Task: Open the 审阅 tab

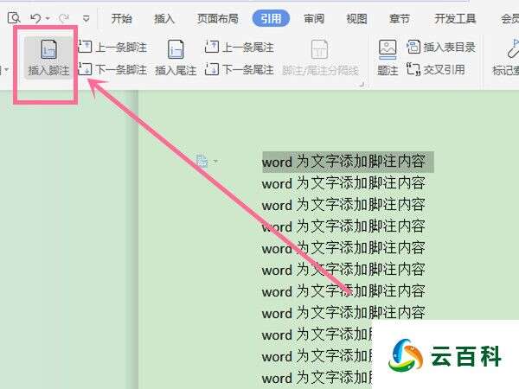Action: [314, 18]
